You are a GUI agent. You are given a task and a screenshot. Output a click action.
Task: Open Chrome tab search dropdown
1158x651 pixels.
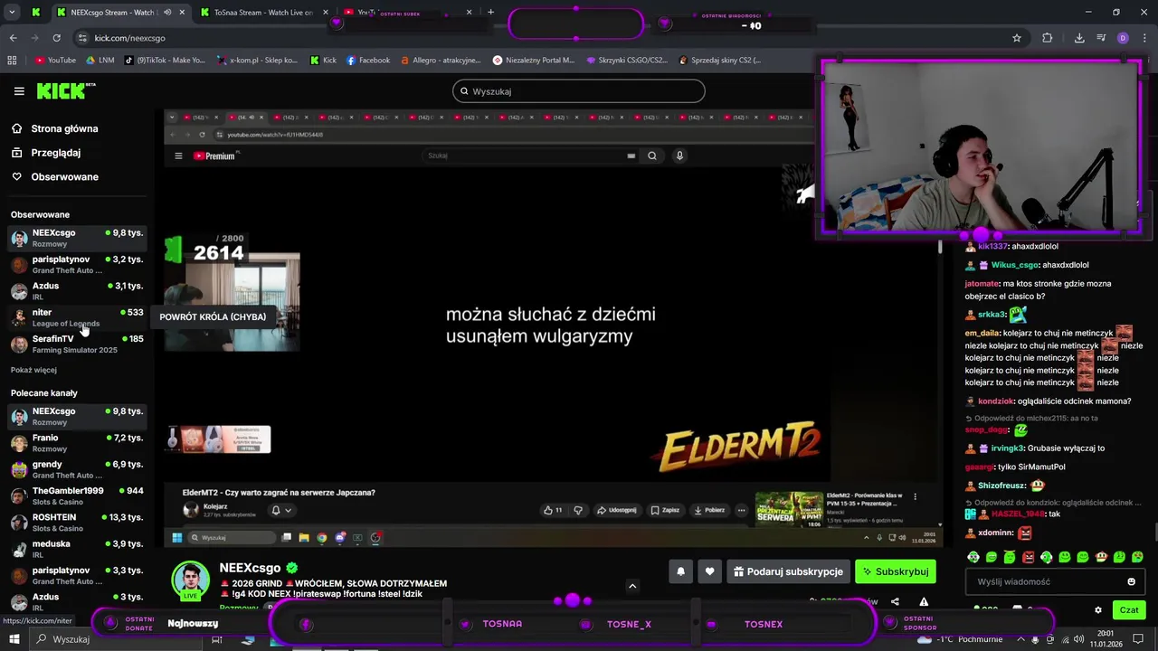(12, 13)
